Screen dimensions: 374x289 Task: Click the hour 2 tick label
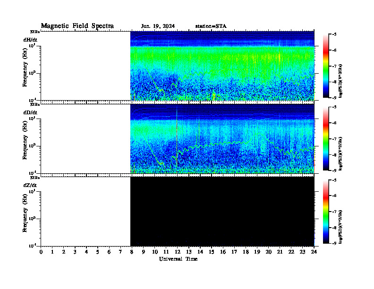(x=64, y=252)
